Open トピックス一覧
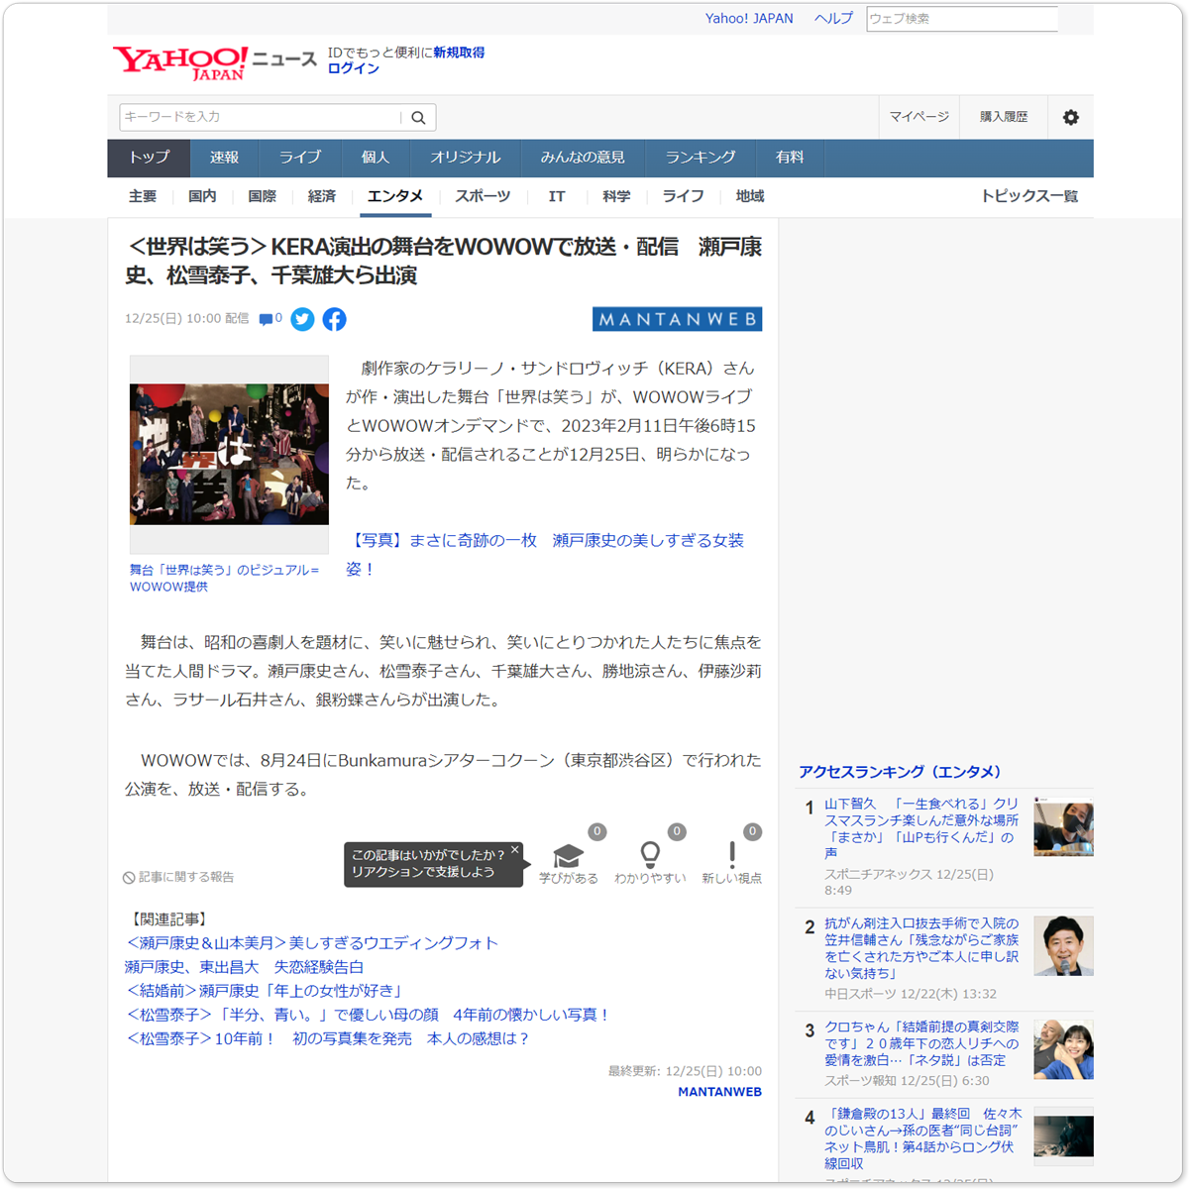This screenshot has height=1189, width=1189. point(1029,196)
